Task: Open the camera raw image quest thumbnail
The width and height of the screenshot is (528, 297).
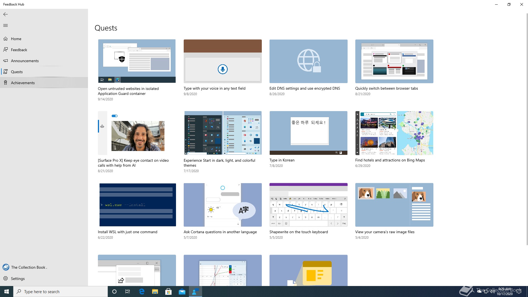Action: click(394, 205)
